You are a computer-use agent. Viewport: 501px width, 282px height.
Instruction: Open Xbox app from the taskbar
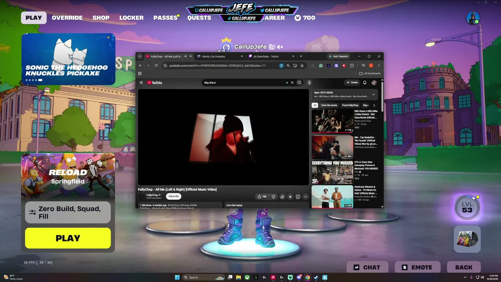247,277
